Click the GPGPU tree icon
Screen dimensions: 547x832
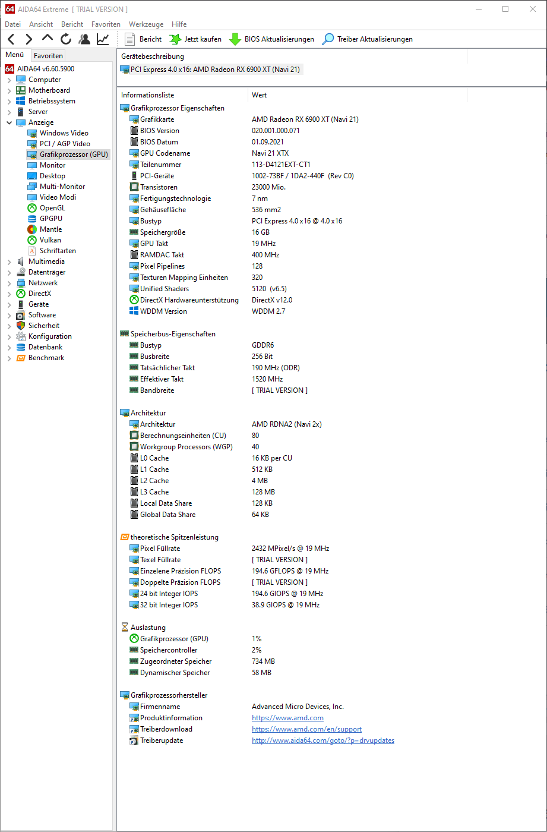point(32,219)
